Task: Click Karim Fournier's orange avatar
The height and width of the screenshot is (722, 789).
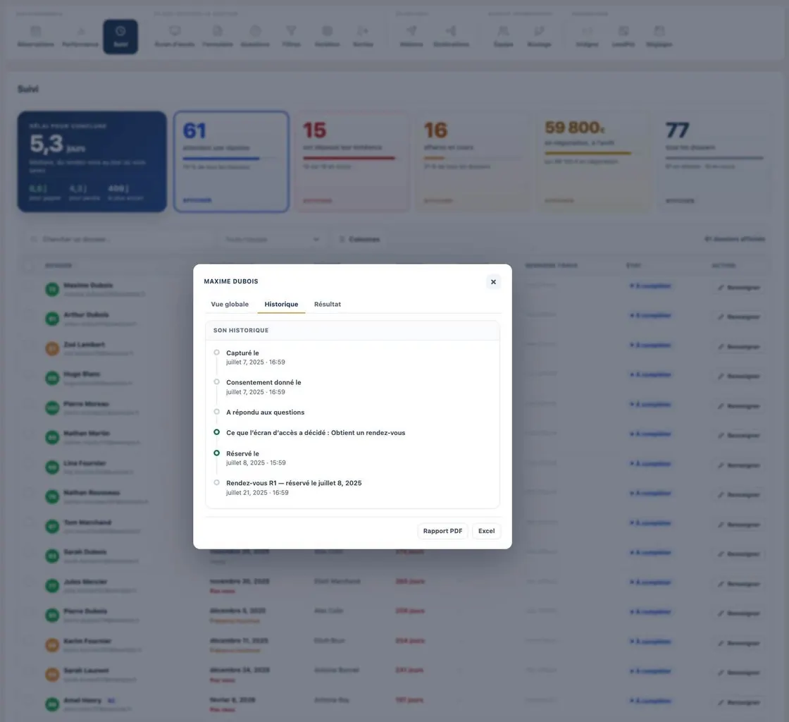Action: pyautogui.click(x=52, y=645)
